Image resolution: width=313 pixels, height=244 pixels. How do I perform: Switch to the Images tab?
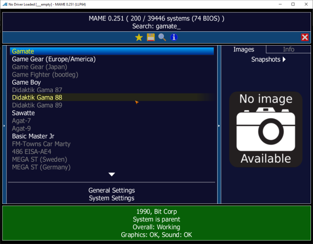[244, 49]
